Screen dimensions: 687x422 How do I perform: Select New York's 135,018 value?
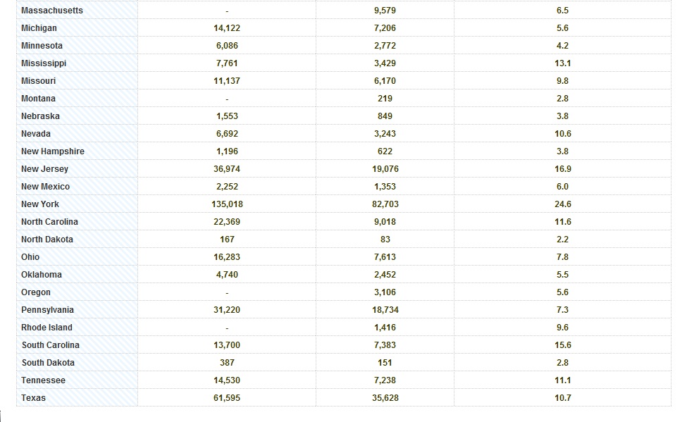pyautogui.click(x=227, y=204)
